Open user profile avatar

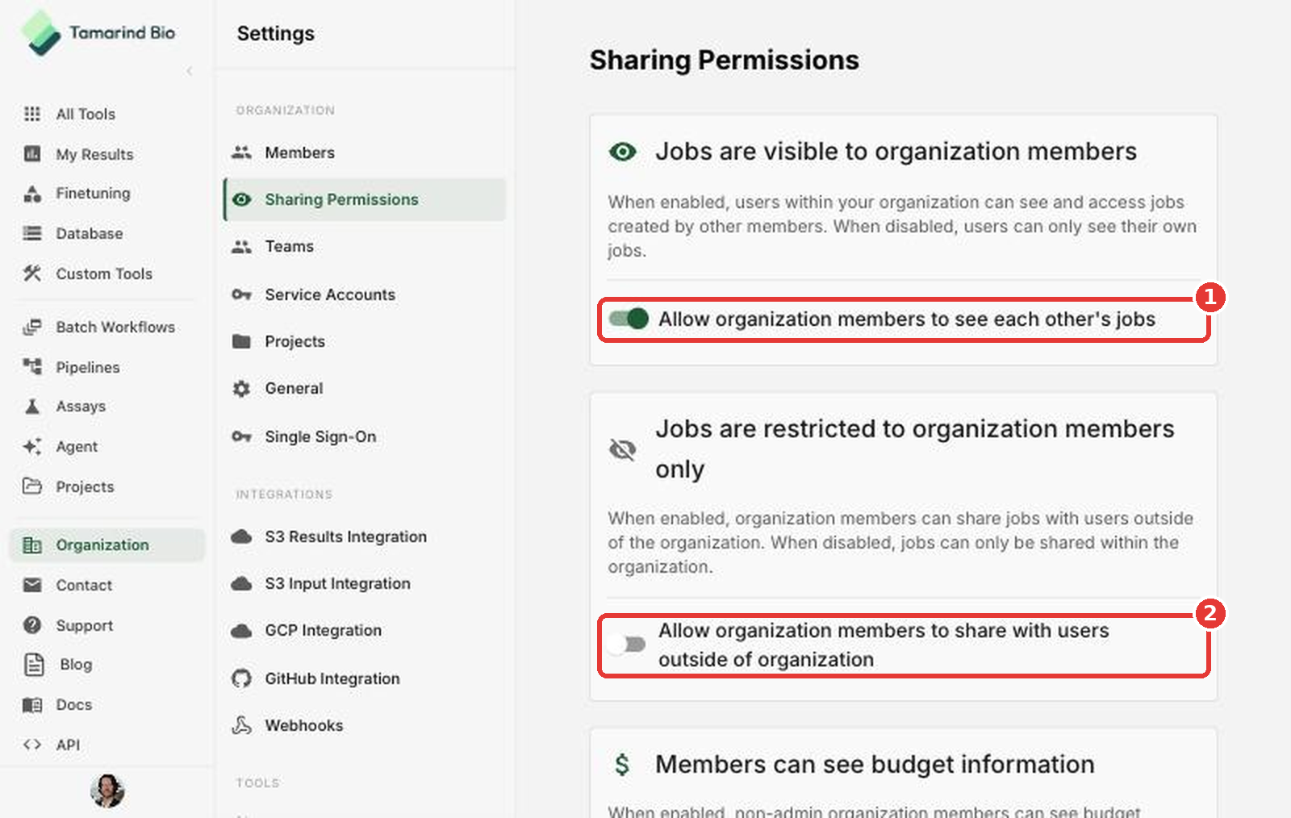[107, 791]
